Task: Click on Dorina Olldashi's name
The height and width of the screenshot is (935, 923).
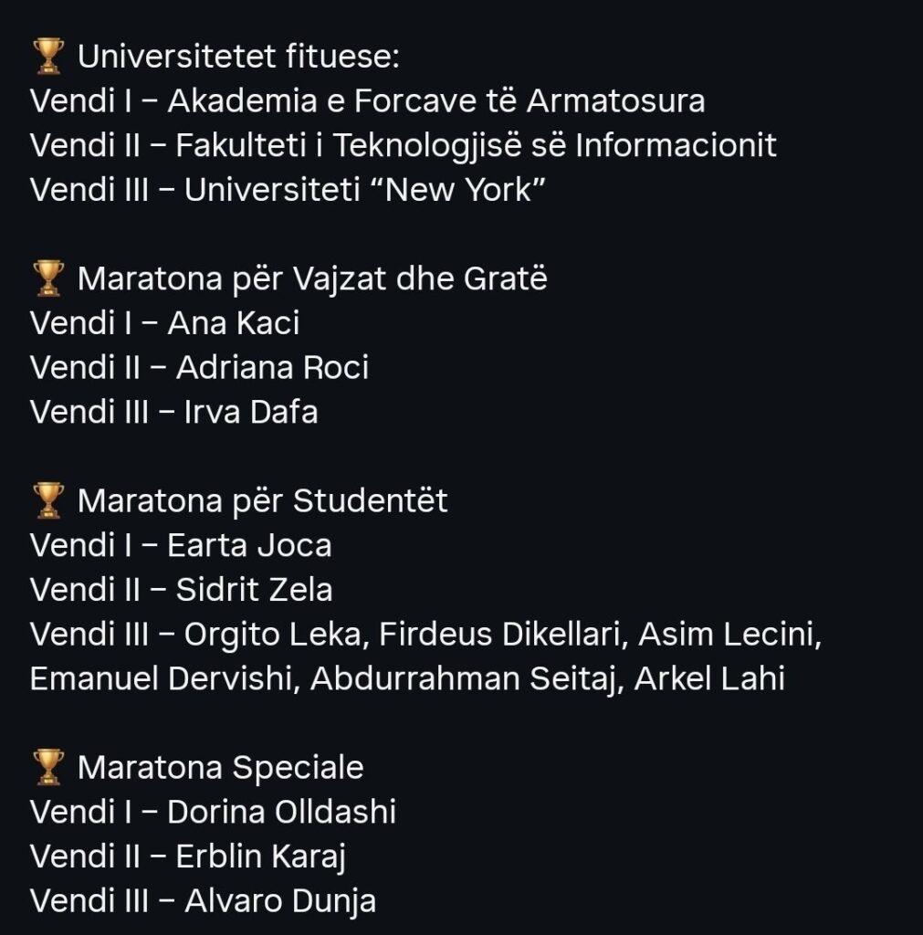Action: coord(281,812)
